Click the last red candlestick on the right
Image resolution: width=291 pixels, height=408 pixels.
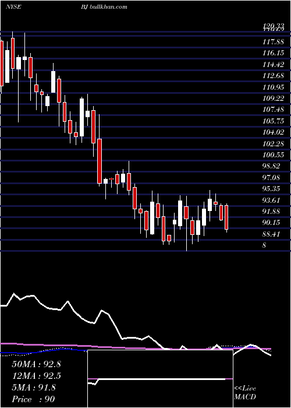point(226,217)
